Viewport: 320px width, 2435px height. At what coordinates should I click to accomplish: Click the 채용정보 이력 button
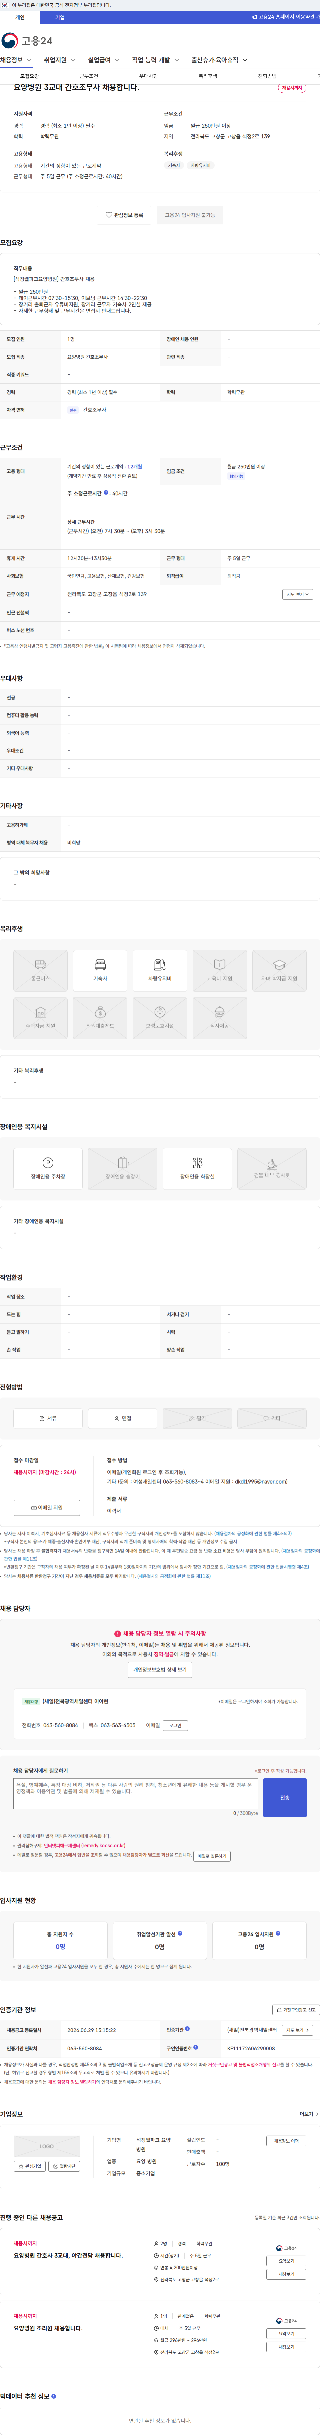pos(286,2141)
